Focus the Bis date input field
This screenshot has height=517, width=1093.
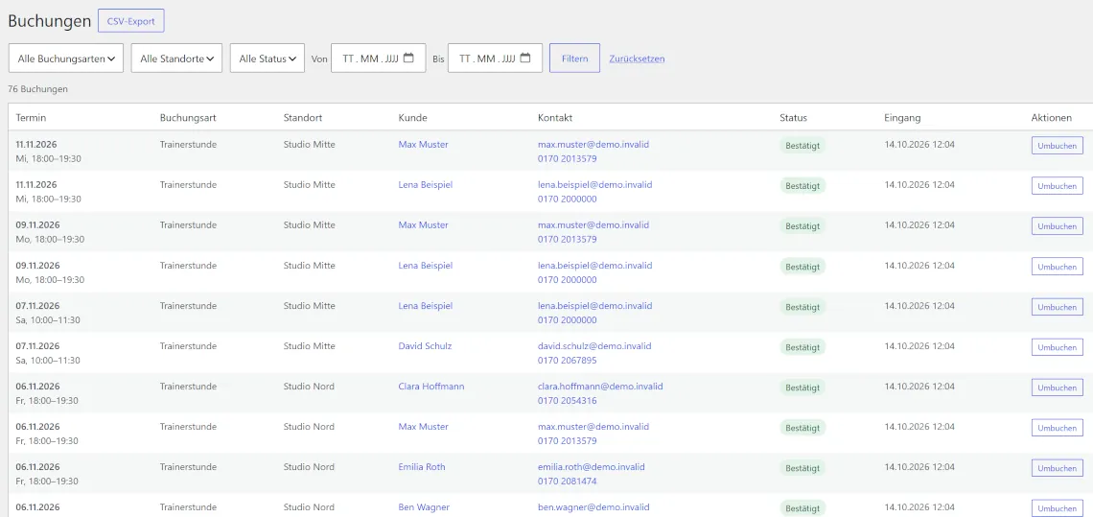[x=495, y=59]
